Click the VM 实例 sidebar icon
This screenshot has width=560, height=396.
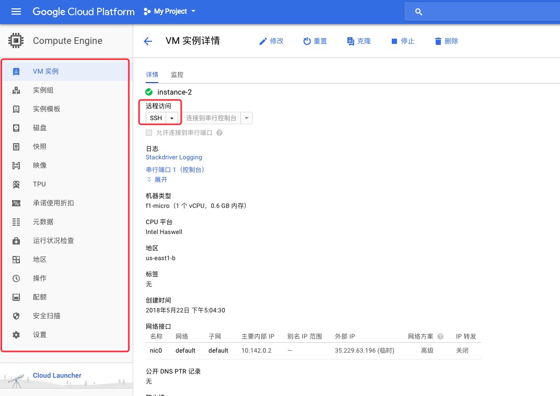[16, 72]
